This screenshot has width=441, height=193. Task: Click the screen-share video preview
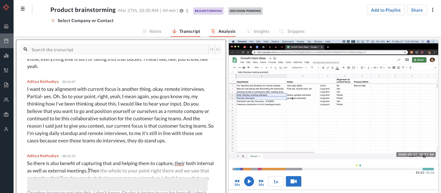click(x=334, y=99)
